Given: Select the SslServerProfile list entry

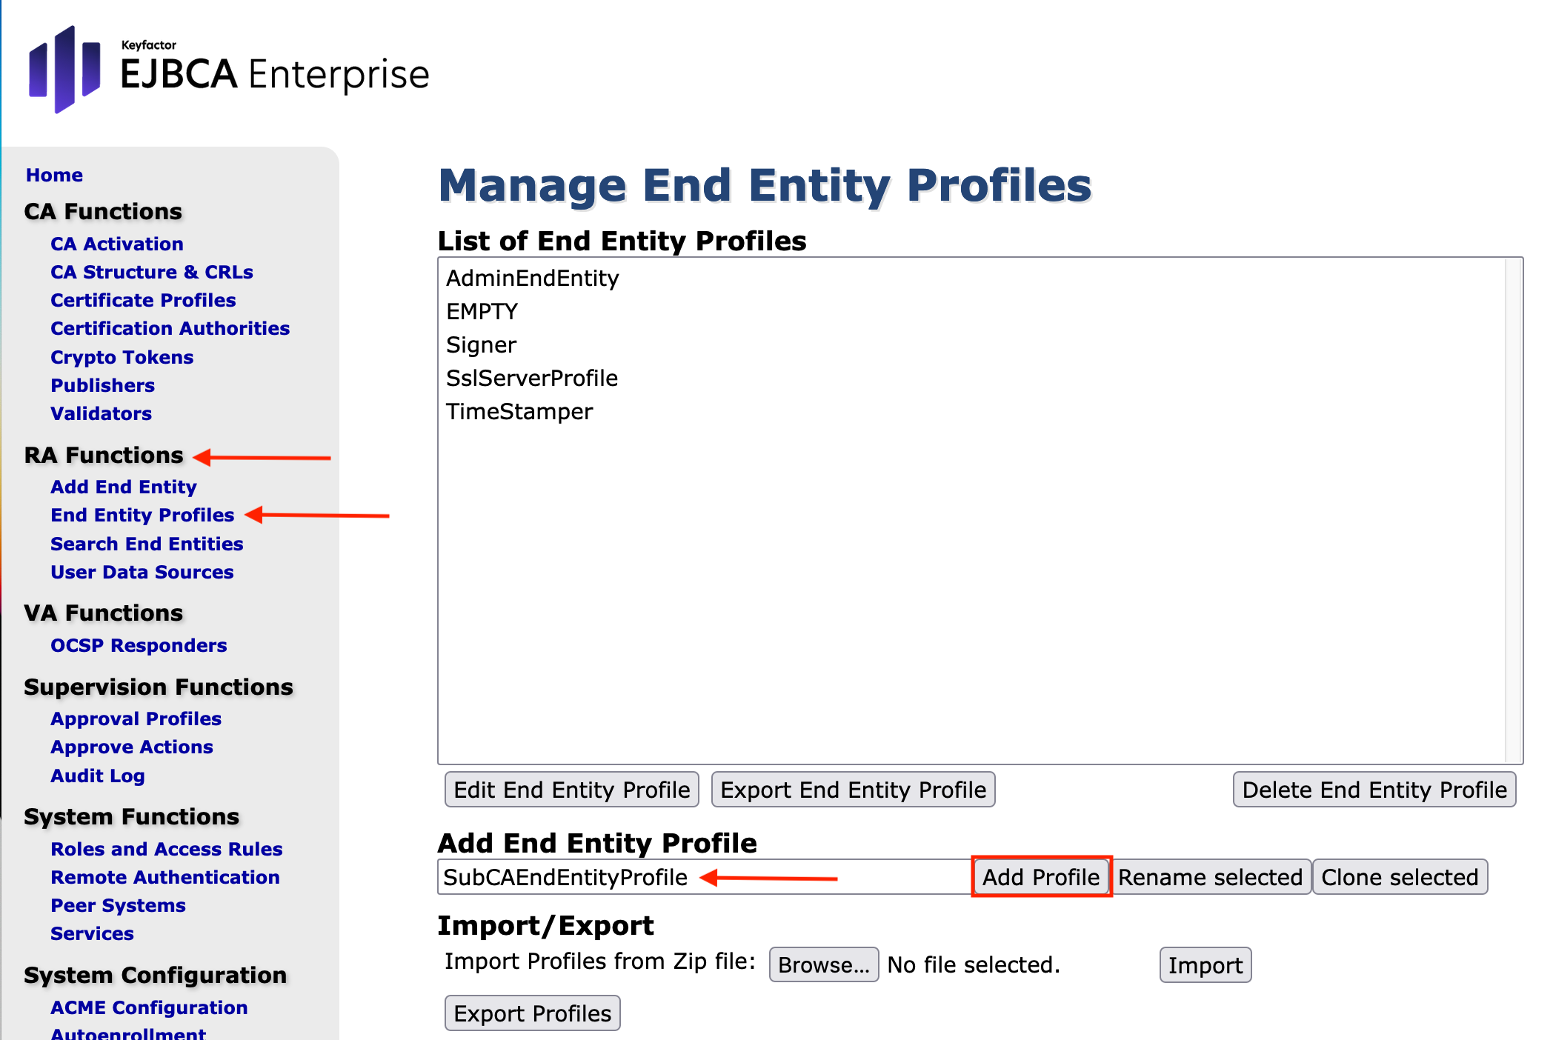Looking at the screenshot, I should point(531,378).
